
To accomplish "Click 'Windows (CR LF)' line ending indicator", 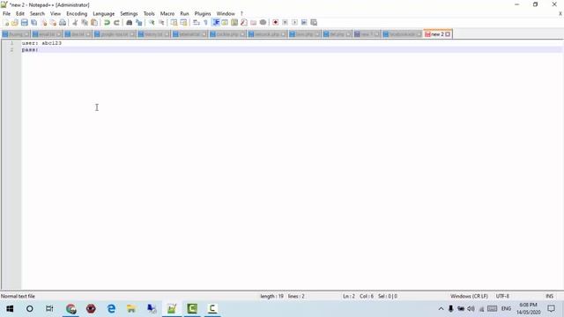I will pyautogui.click(x=469, y=296).
